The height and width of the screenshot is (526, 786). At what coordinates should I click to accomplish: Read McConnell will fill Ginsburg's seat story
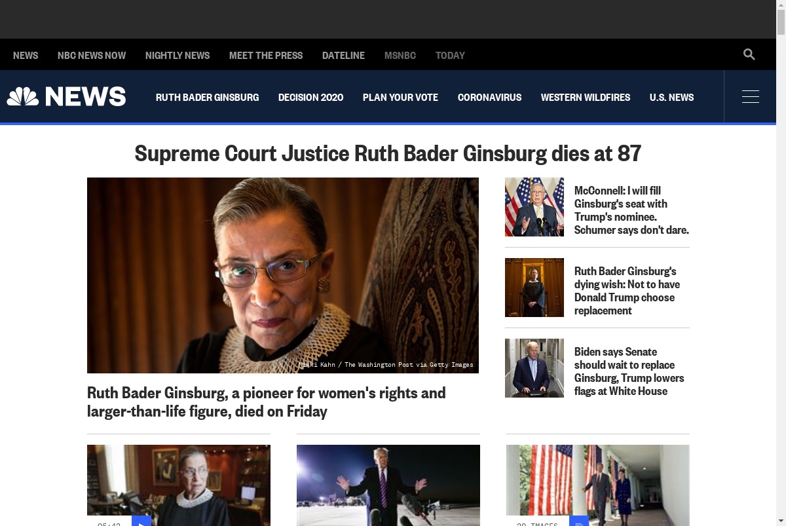(631, 210)
